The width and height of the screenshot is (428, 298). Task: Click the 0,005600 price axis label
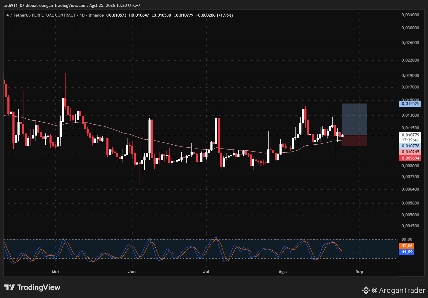(410, 203)
